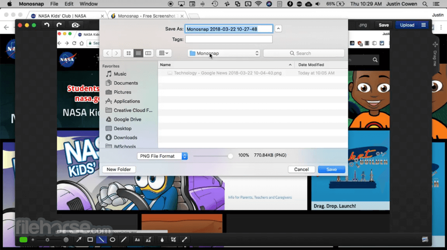Open the green color swatch picker
The height and width of the screenshot is (250, 447).
click(x=23, y=240)
